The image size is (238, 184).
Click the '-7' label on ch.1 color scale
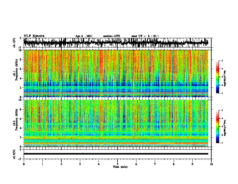[x=221, y=93]
